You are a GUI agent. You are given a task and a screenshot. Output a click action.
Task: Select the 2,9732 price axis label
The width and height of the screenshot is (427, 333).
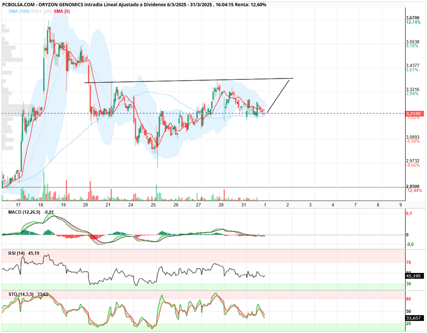(x=413, y=161)
